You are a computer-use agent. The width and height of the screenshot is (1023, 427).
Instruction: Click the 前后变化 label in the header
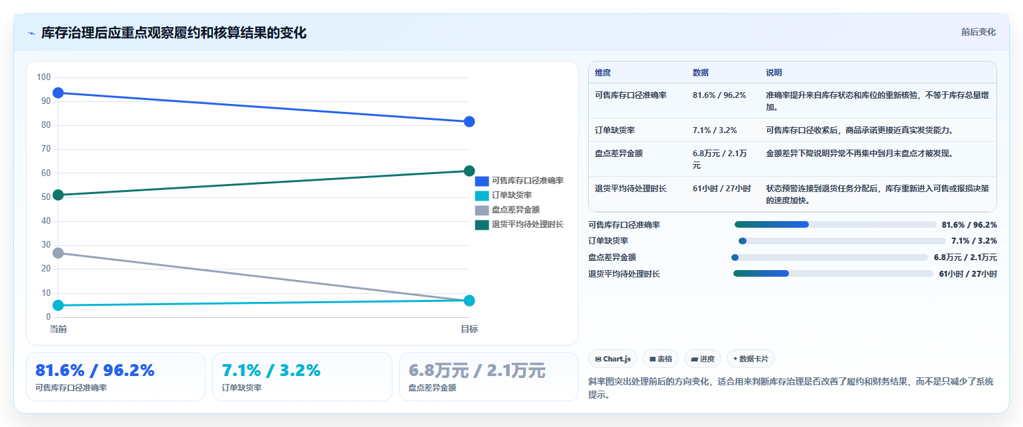(978, 32)
